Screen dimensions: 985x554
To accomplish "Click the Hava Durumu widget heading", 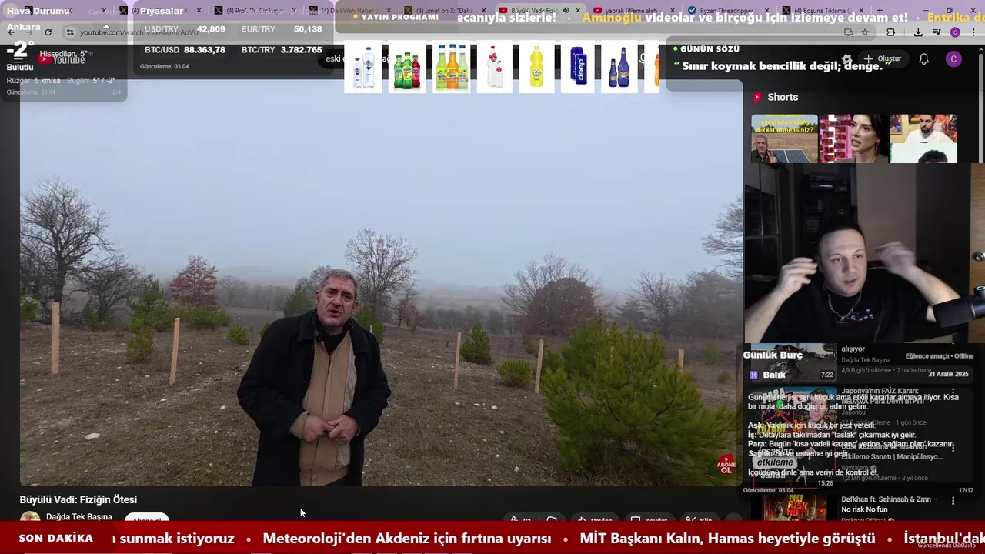I will point(38,11).
